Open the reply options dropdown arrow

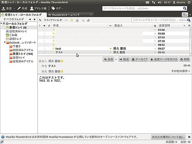[116, 60]
